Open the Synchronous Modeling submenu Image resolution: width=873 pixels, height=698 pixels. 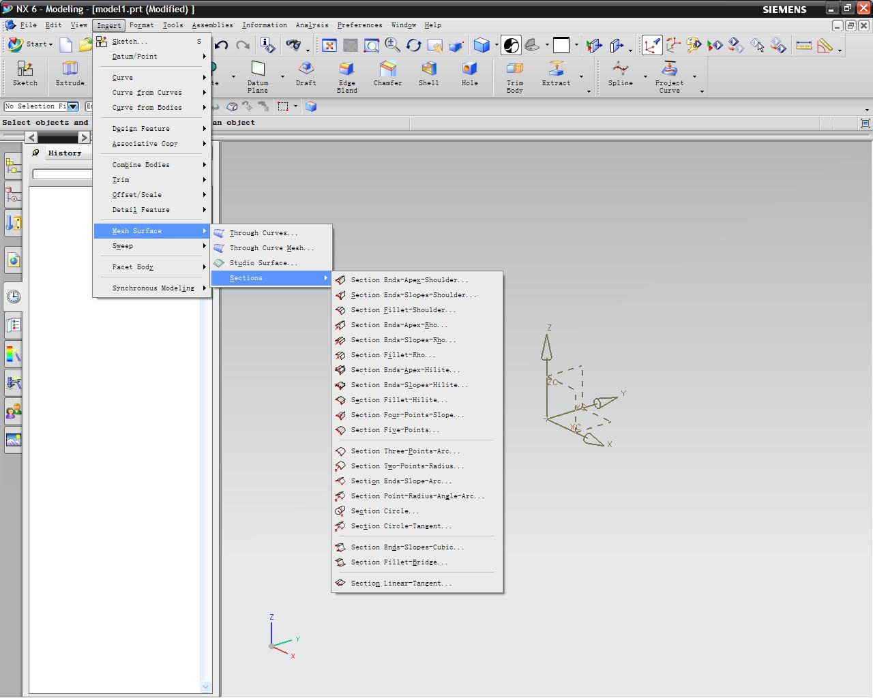coord(151,288)
